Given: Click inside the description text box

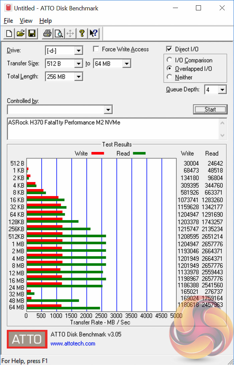Looking at the screenshot, I should [113, 129].
